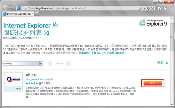Click the Windows Internet Explorer 9 logo

pyautogui.click(x=153, y=23)
